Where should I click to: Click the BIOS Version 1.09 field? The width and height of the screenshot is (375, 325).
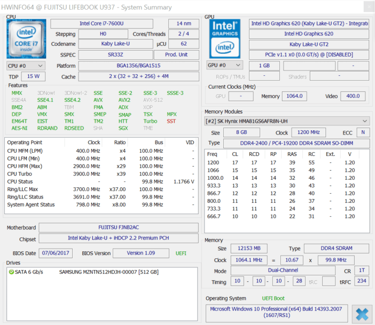(141, 253)
